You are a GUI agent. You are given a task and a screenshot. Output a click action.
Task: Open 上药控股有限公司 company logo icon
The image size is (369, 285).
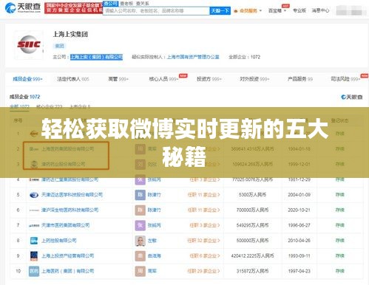click(34, 241)
